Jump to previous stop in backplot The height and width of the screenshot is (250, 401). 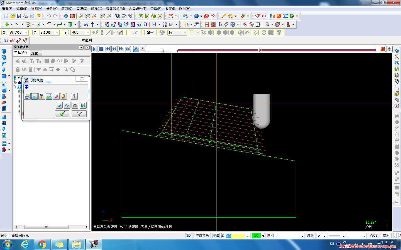point(108,49)
